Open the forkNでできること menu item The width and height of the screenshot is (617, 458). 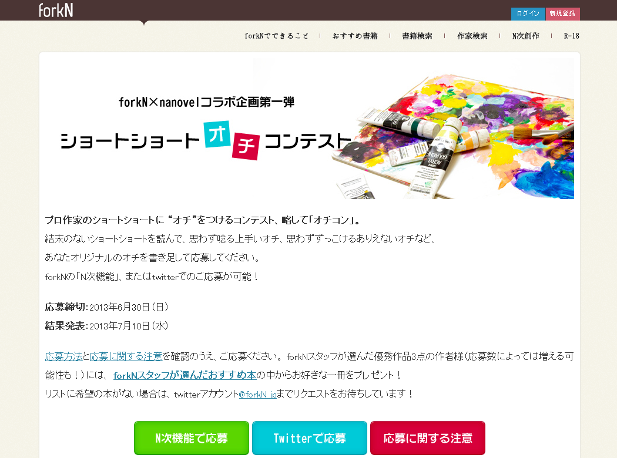276,36
